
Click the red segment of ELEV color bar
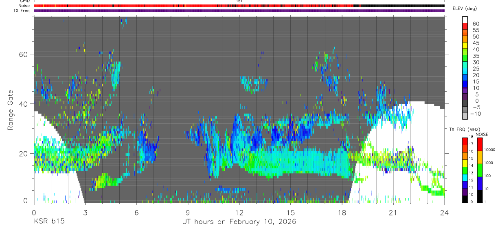(x=465, y=26)
